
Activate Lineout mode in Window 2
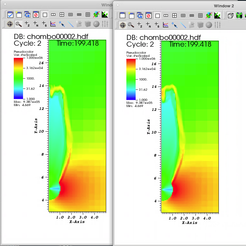[166, 25]
